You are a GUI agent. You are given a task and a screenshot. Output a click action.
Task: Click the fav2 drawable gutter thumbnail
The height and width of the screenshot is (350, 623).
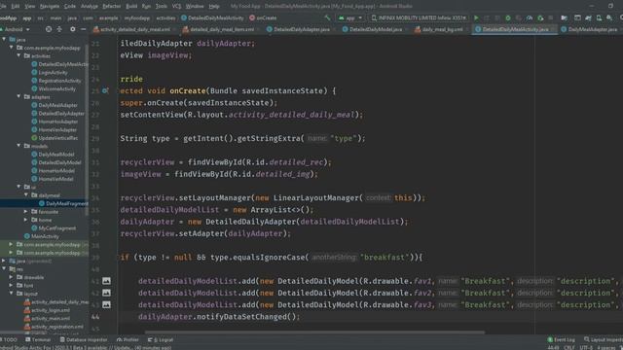point(106,293)
